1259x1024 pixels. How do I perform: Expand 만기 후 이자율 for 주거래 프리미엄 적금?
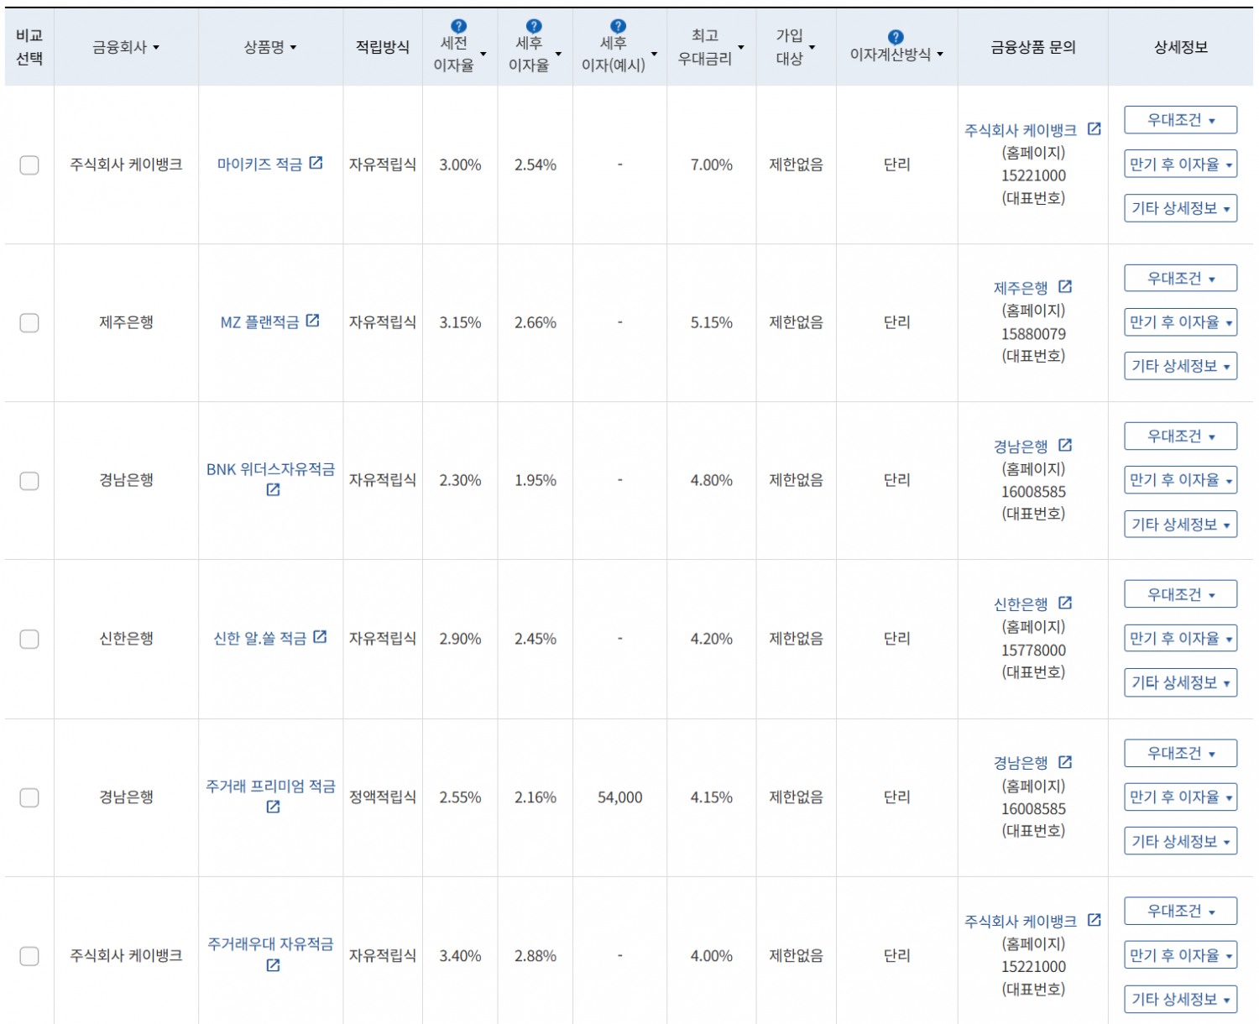coord(1181,797)
